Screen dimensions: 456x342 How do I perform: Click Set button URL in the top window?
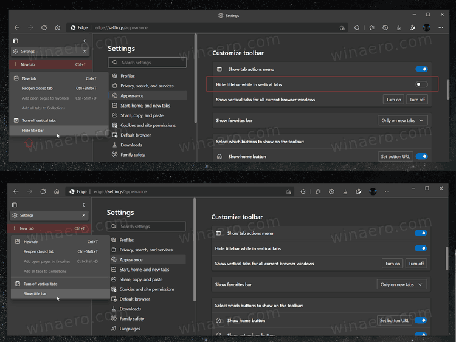pyautogui.click(x=395, y=156)
